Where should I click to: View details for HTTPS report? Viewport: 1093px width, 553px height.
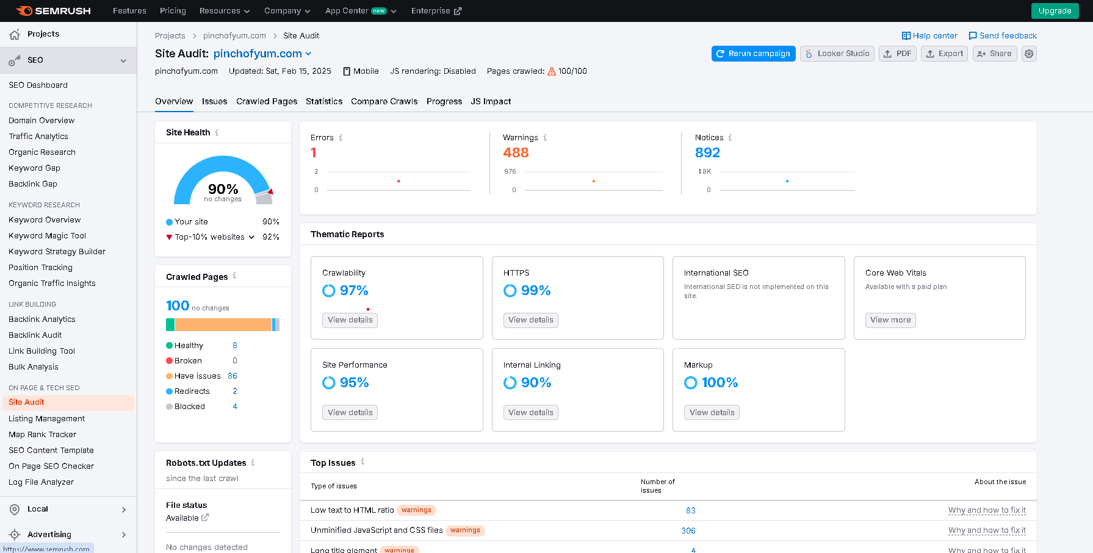click(x=530, y=320)
